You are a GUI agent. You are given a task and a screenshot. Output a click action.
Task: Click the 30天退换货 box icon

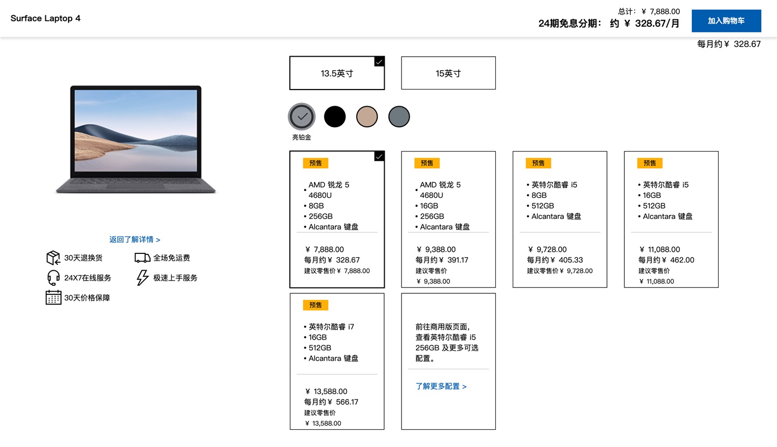53,258
